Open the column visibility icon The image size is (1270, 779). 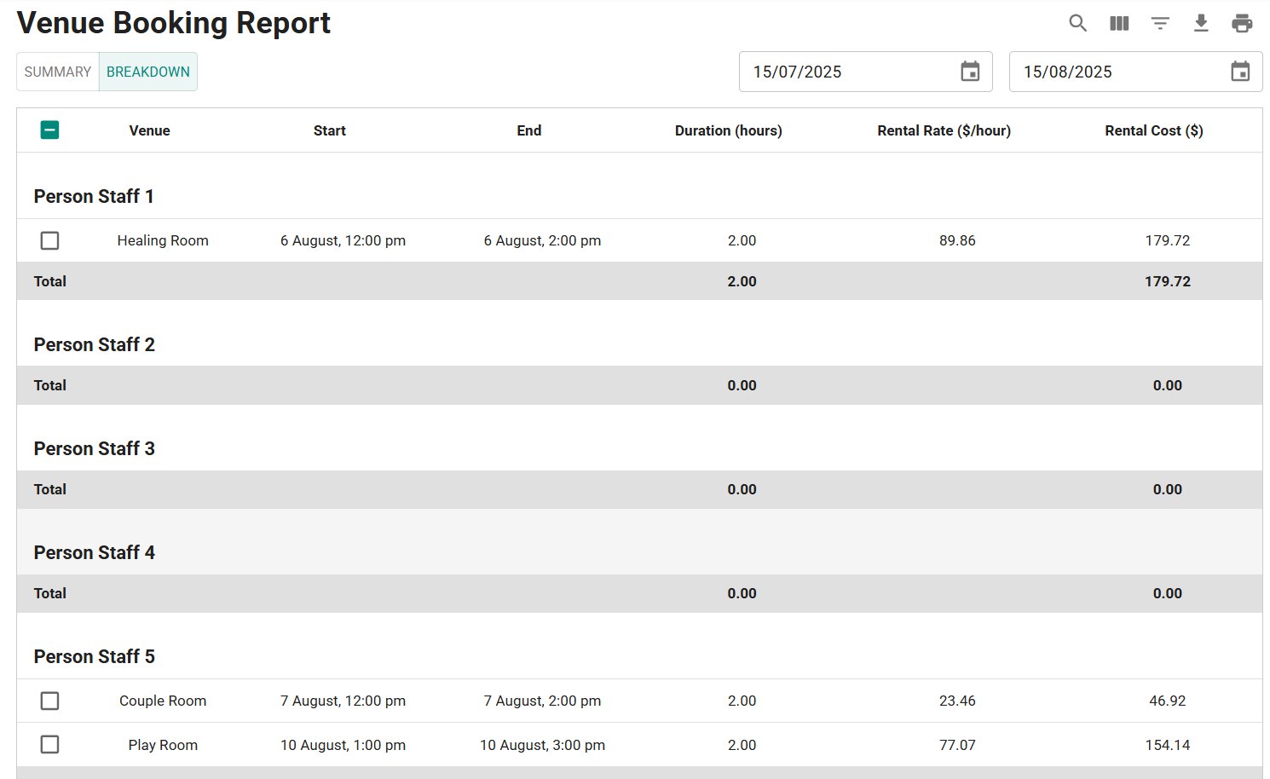click(1119, 23)
